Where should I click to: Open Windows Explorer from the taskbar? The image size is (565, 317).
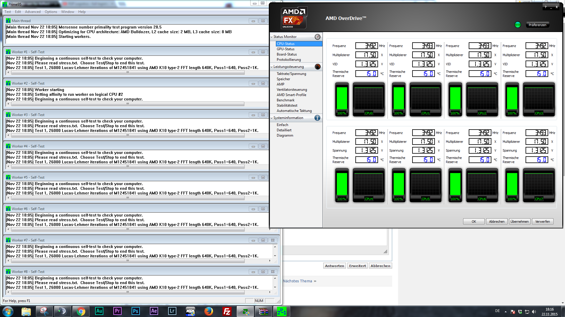[x=26, y=311]
